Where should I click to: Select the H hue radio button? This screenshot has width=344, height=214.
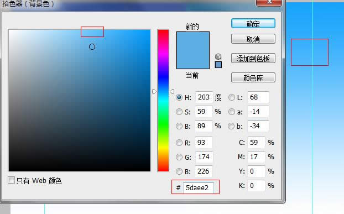coord(179,97)
